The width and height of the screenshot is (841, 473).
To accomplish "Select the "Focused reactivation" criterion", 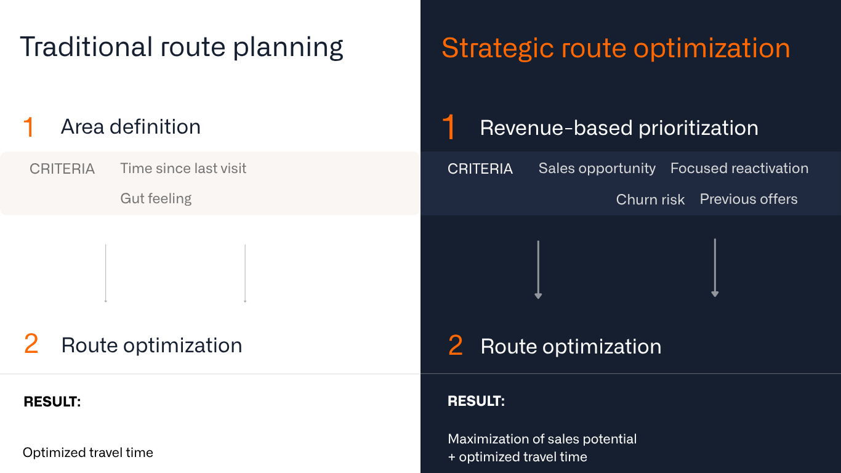I will pos(739,169).
